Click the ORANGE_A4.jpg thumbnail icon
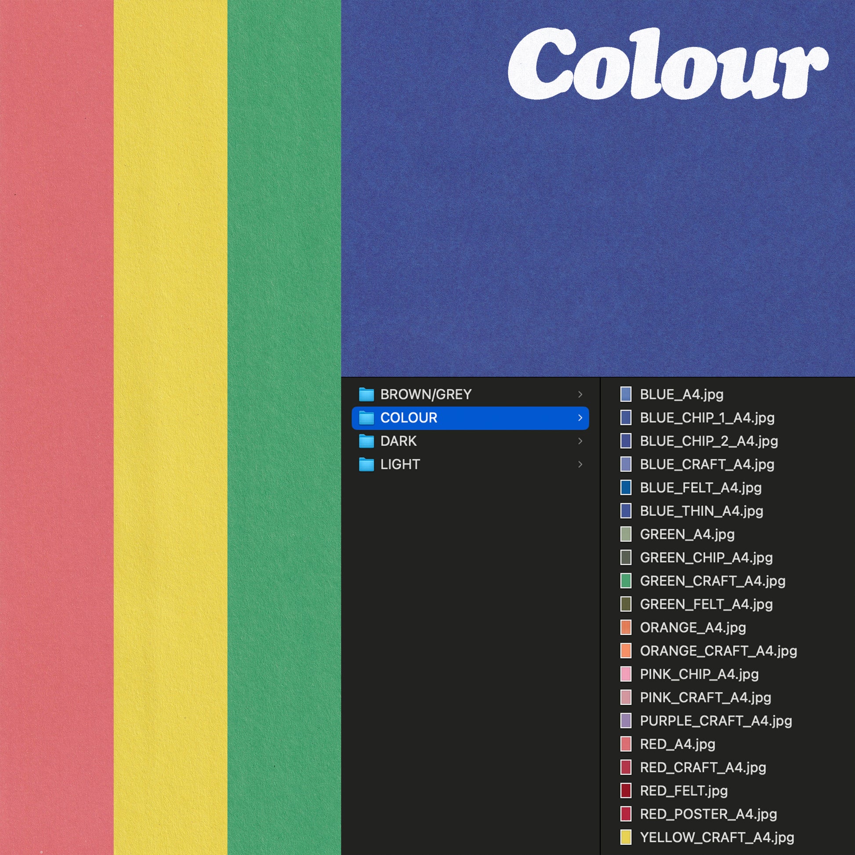855x855 pixels. click(626, 627)
